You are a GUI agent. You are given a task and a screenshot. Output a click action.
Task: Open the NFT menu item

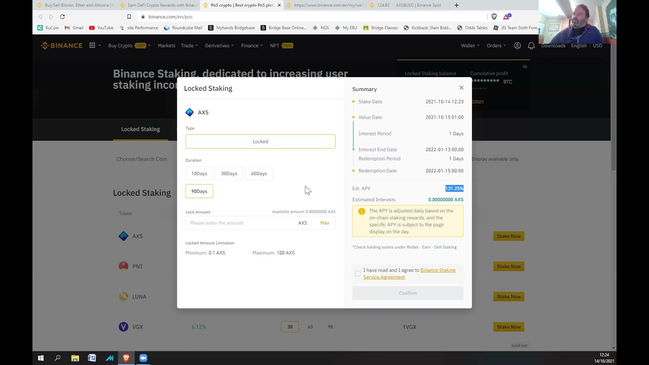pyautogui.click(x=281, y=46)
